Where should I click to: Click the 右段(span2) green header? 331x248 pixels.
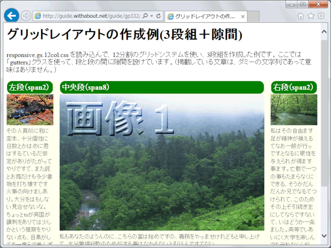294,87
